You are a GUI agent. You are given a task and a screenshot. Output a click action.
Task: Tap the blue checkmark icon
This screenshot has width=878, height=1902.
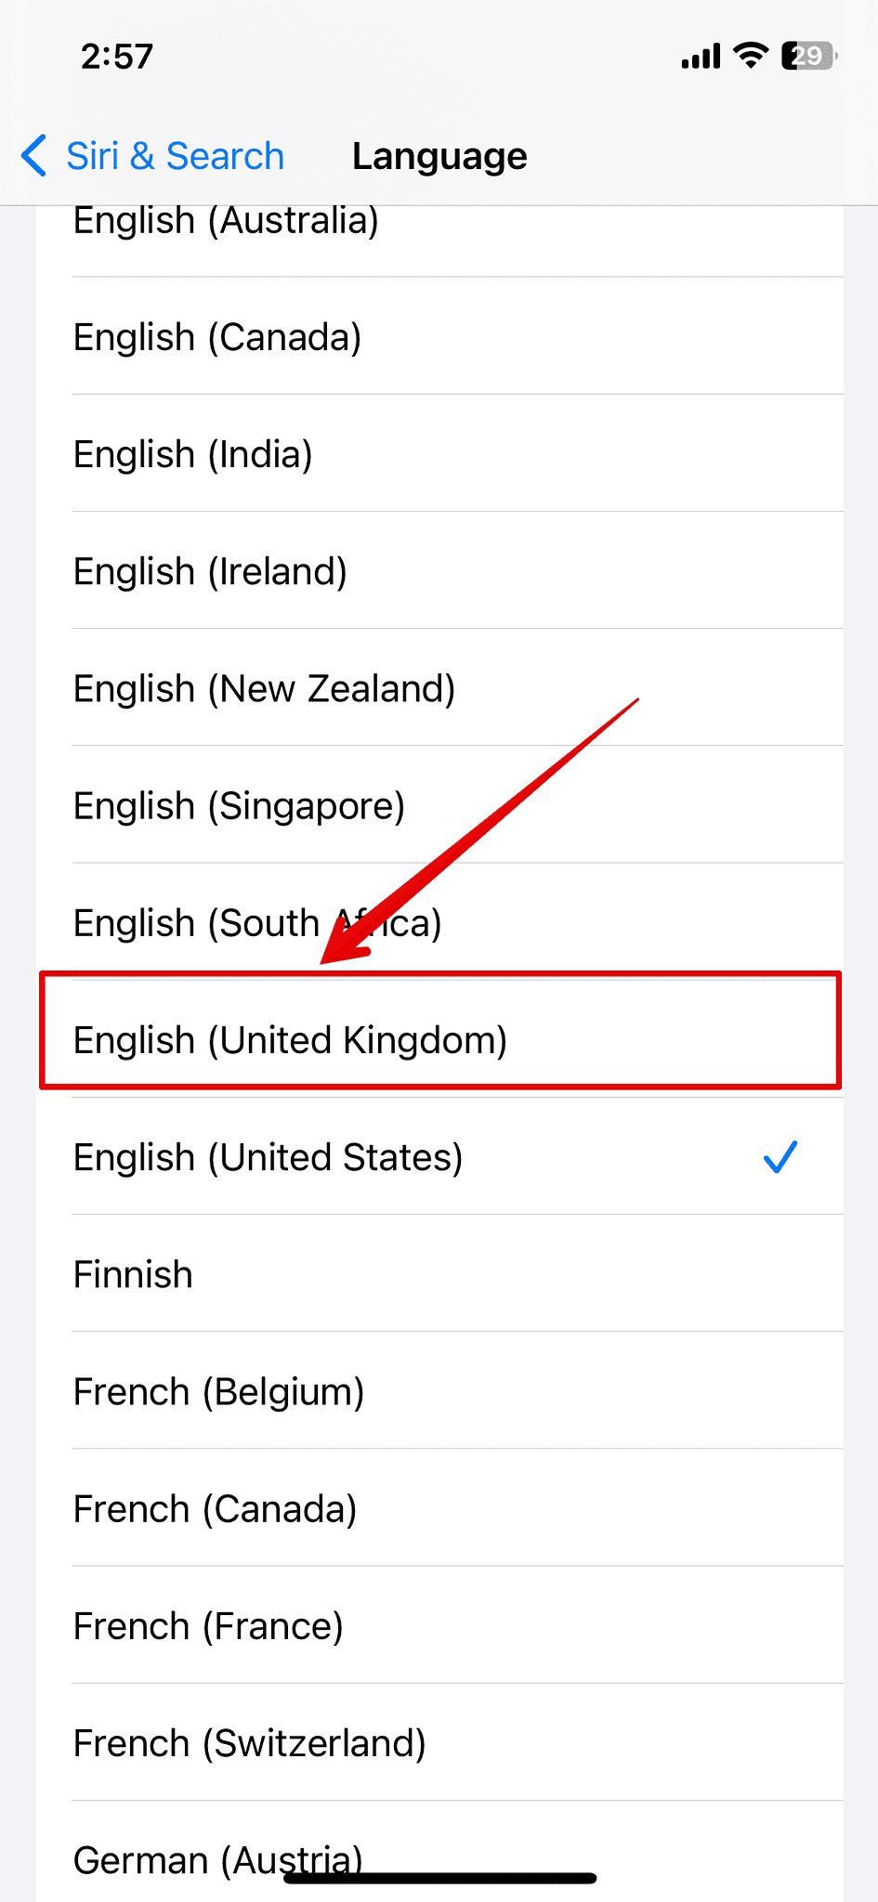tap(780, 1157)
